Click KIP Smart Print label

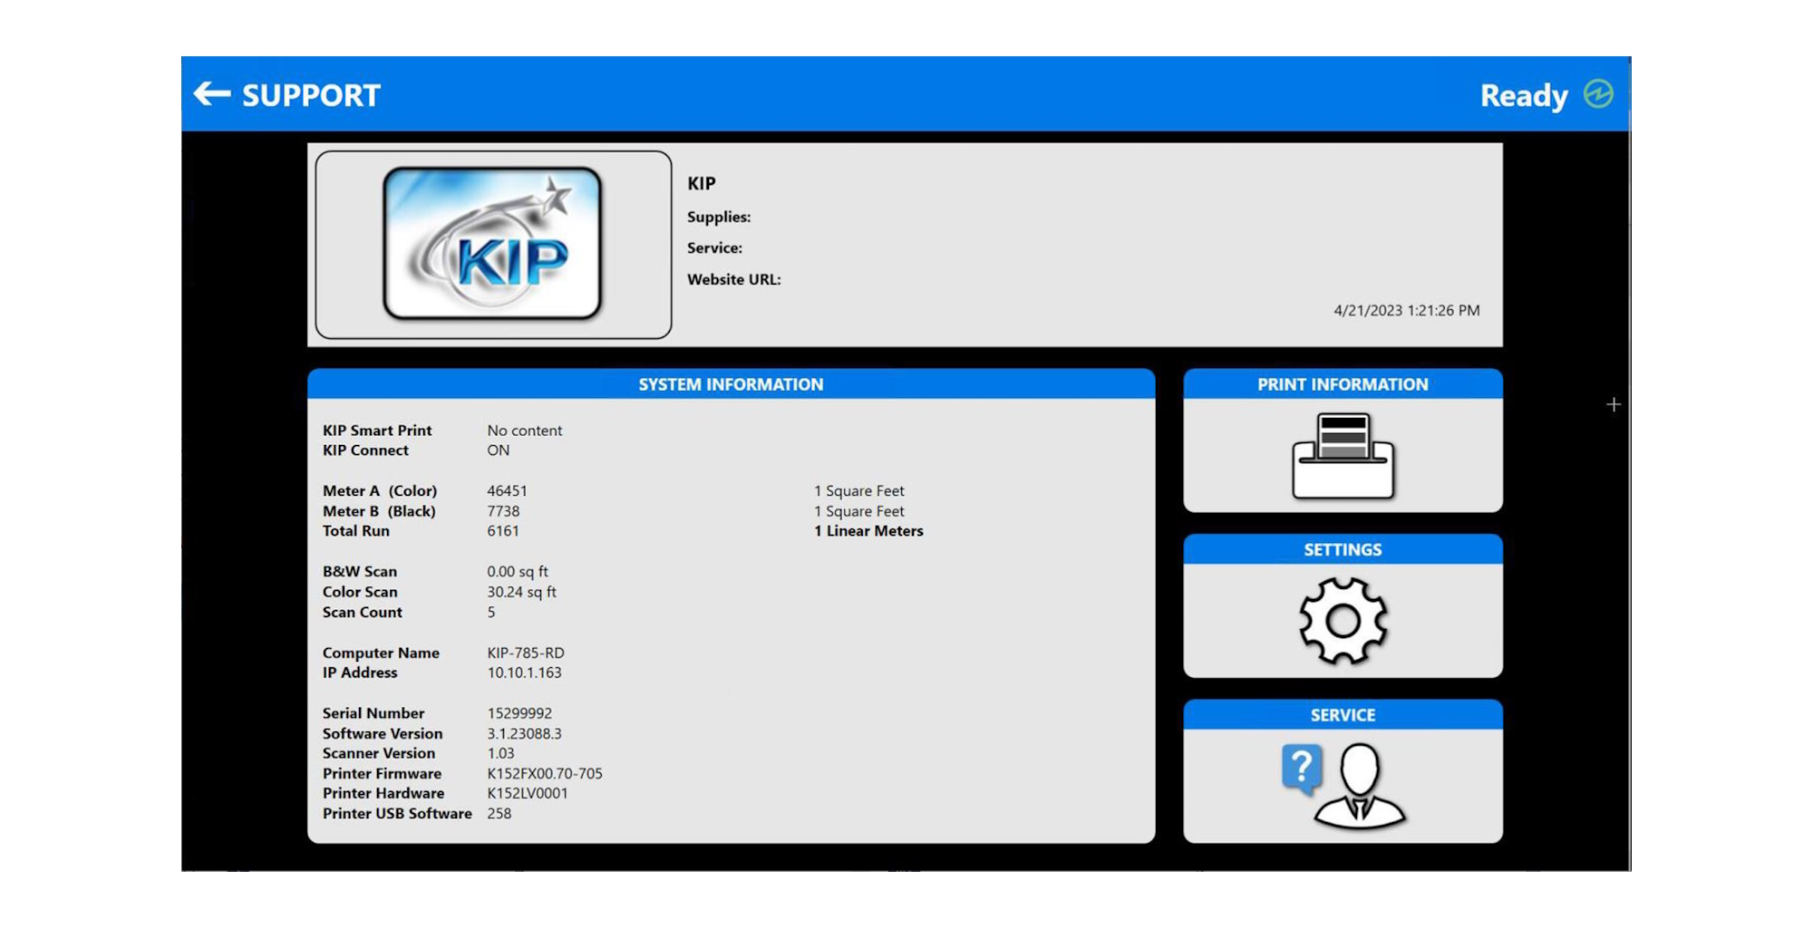click(x=377, y=431)
